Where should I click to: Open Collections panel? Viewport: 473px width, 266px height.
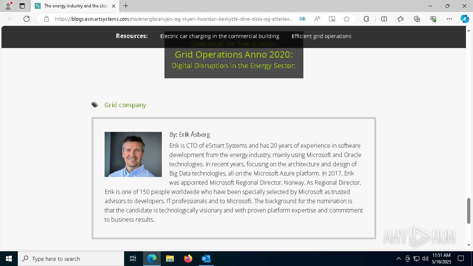click(x=417, y=19)
